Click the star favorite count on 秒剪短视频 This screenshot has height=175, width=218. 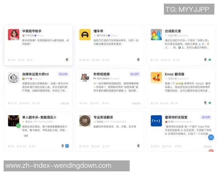105,103
